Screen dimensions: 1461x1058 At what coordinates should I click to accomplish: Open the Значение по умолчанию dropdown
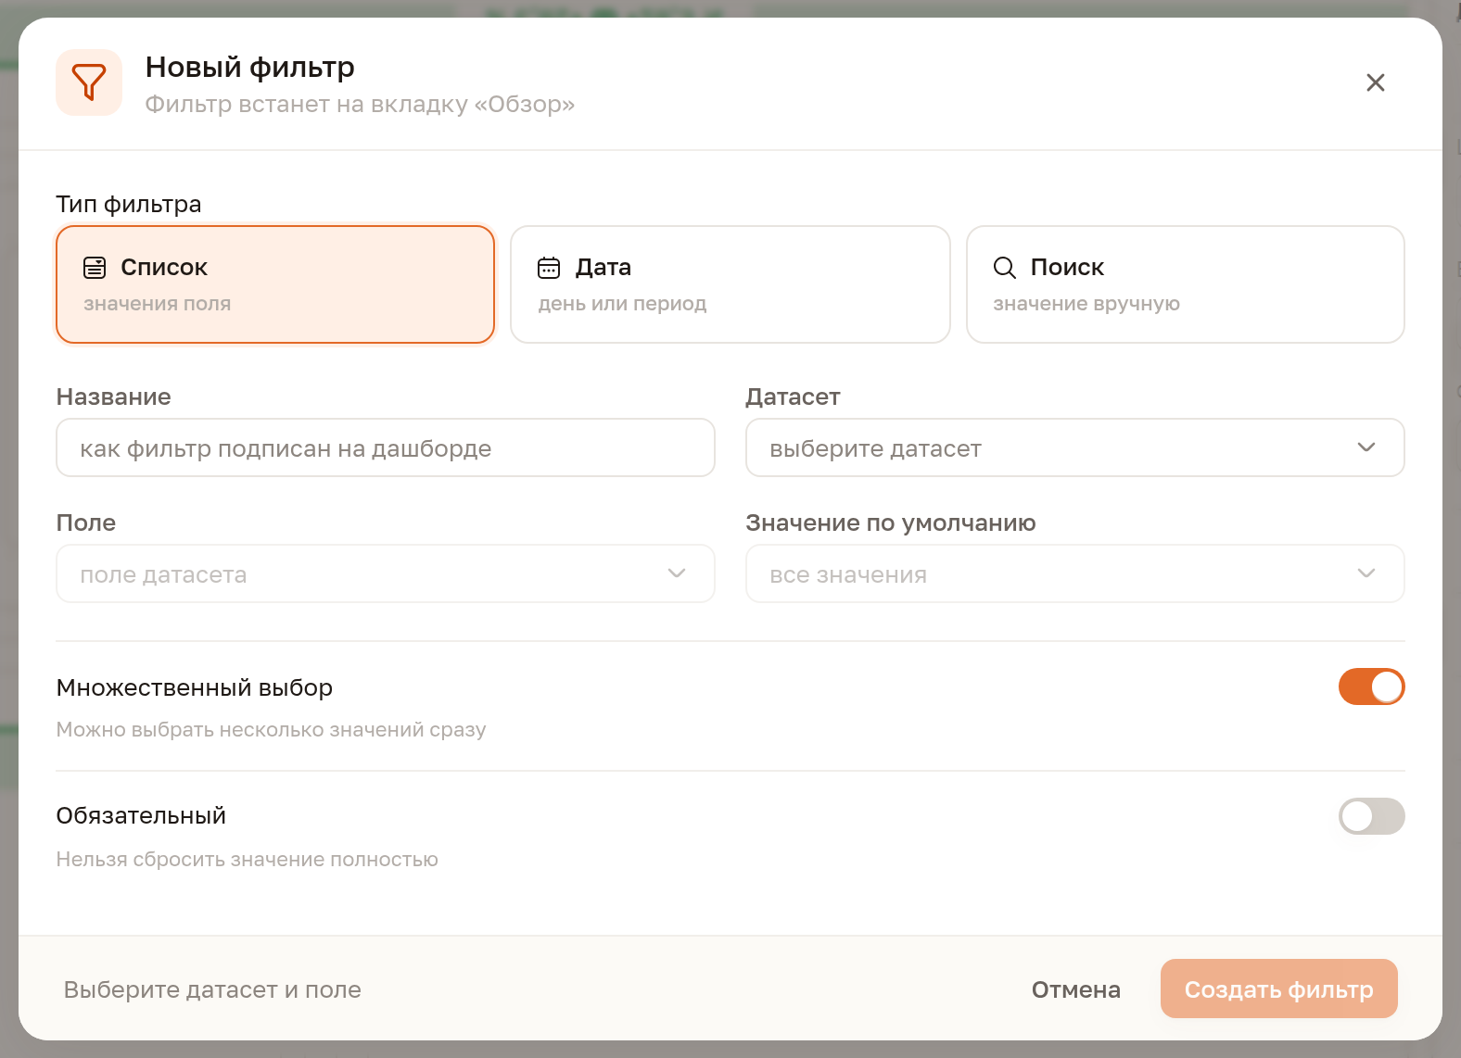1075,573
